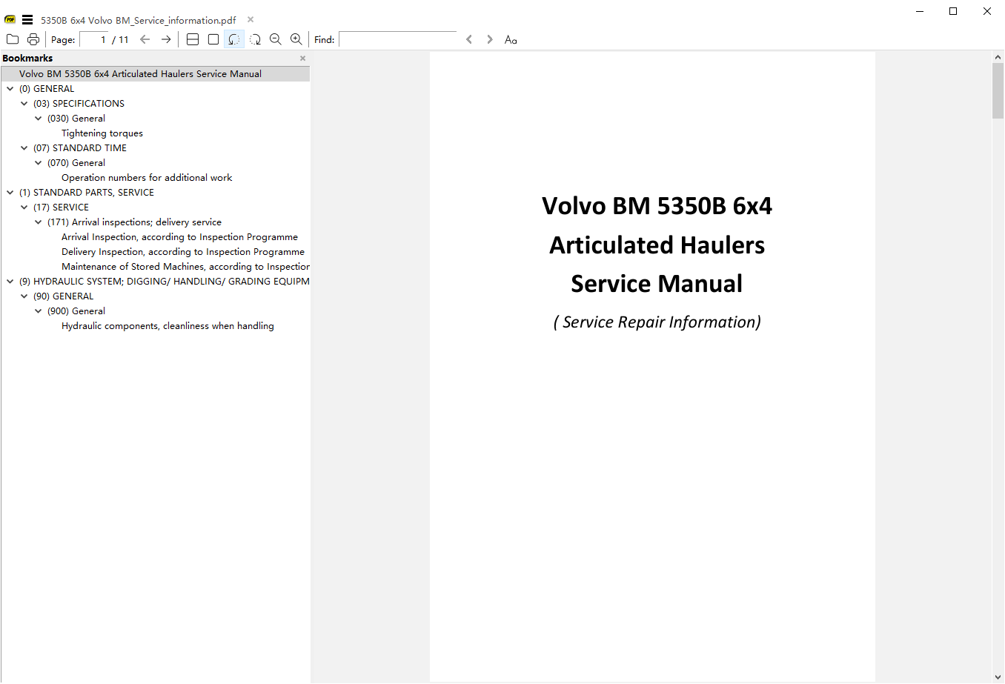Select (1) STANDARD PARTS, SERVICE bookmark text
Image resolution: width=1005 pixels, height=684 pixels.
click(x=87, y=192)
